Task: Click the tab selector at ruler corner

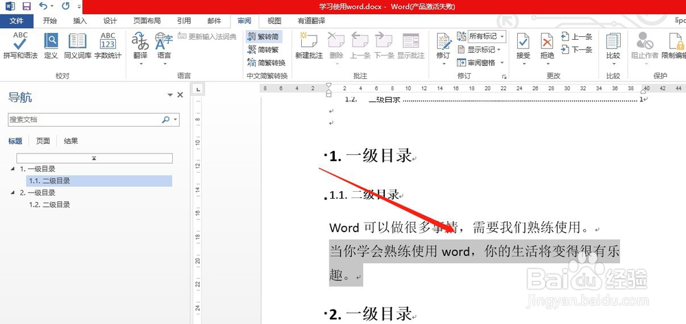Action: [198, 90]
